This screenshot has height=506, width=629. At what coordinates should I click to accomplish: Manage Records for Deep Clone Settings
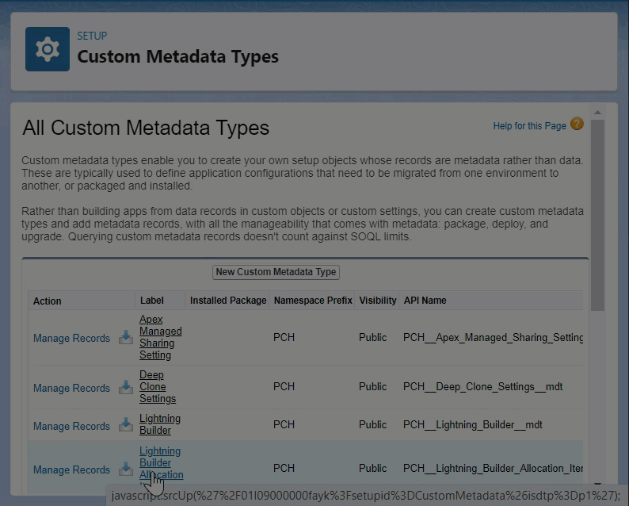71,388
